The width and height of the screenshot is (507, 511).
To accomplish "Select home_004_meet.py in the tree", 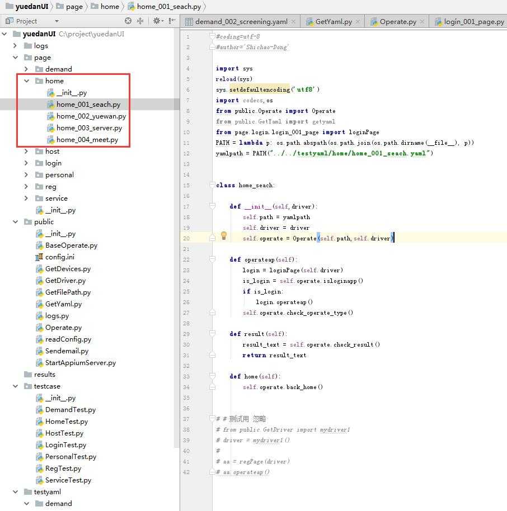I will 83,139.
